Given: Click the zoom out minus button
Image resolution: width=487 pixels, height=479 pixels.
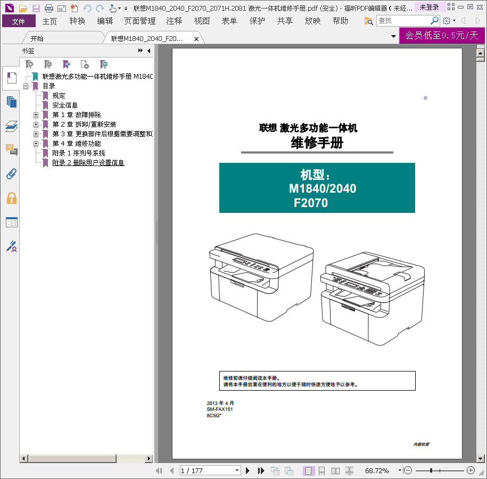Looking at the screenshot, I should [x=408, y=470].
